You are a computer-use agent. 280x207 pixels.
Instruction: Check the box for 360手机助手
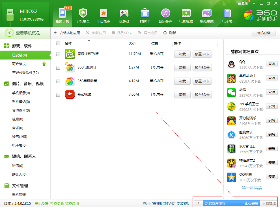[x=58, y=81]
